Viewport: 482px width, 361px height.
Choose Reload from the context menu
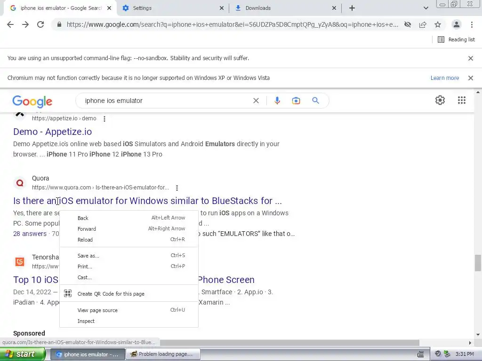(x=129, y=240)
